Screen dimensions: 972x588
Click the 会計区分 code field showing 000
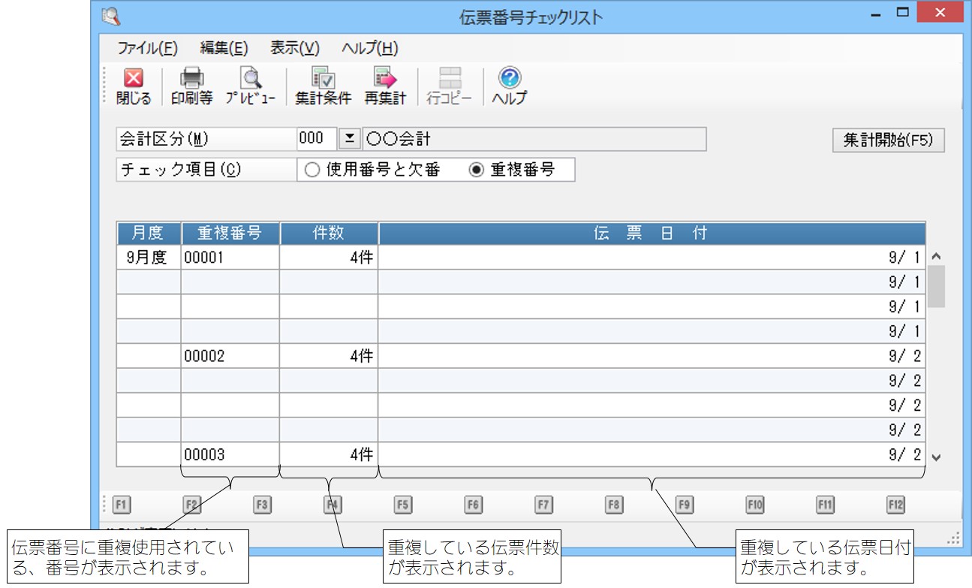click(x=317, y=140)
